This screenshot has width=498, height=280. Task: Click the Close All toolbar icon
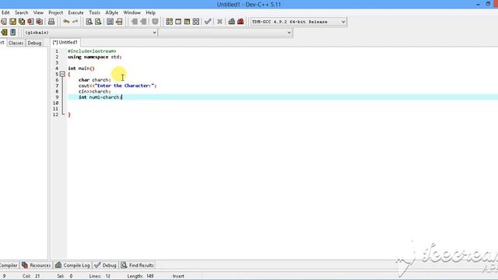(40, 22)
